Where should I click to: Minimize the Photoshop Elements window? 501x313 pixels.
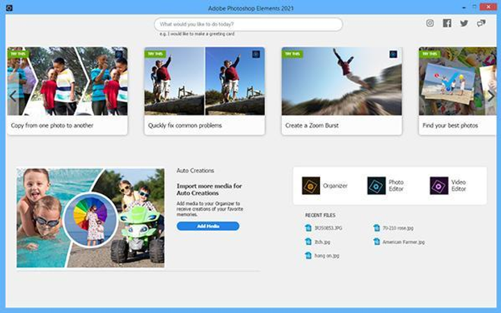(463, 7)
